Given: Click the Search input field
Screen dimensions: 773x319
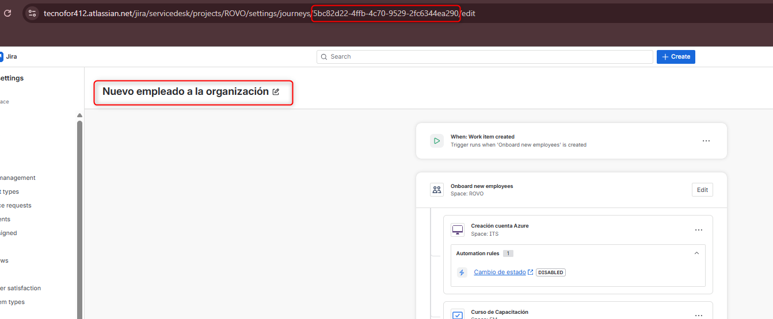Looking at the screenshot, I should 485,56.
